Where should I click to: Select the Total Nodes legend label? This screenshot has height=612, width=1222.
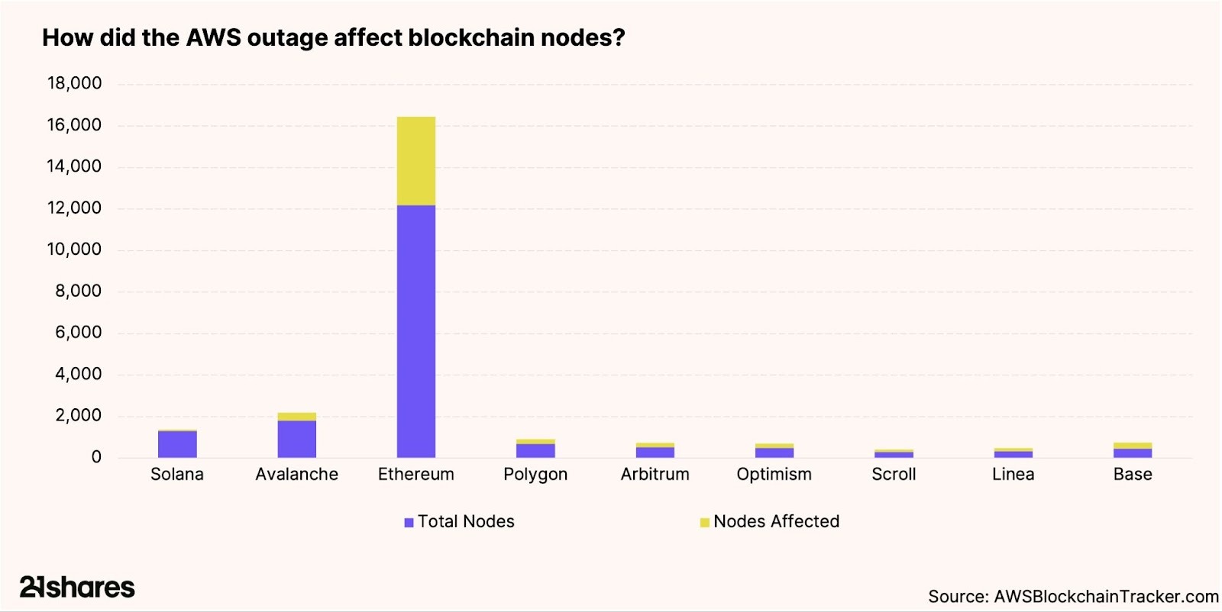point(466,522)
